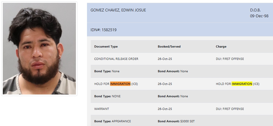Click the 'Bond Type: APPEARANCE' text
Screen dimensions: 273x126
112,121
